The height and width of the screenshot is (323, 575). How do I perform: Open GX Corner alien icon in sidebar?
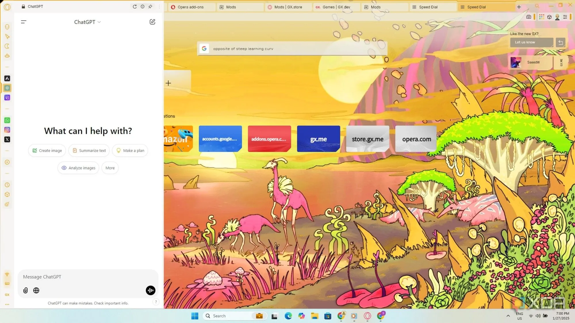click(7, 27)
